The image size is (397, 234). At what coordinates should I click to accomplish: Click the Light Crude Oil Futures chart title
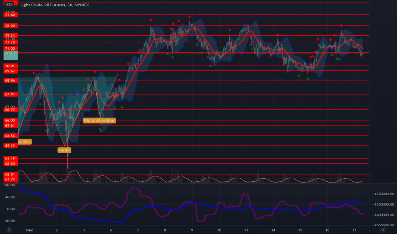[55, 5]
